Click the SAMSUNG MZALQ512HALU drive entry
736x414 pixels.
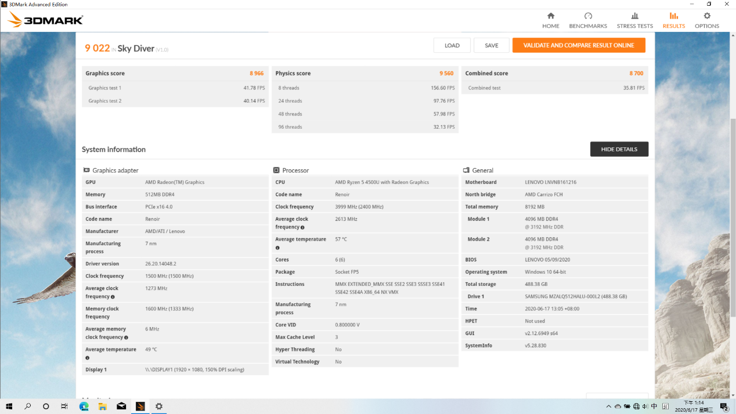coord(576,296)
